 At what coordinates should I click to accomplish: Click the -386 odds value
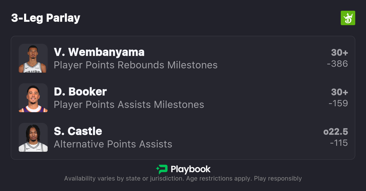click(x=337, y=64)
